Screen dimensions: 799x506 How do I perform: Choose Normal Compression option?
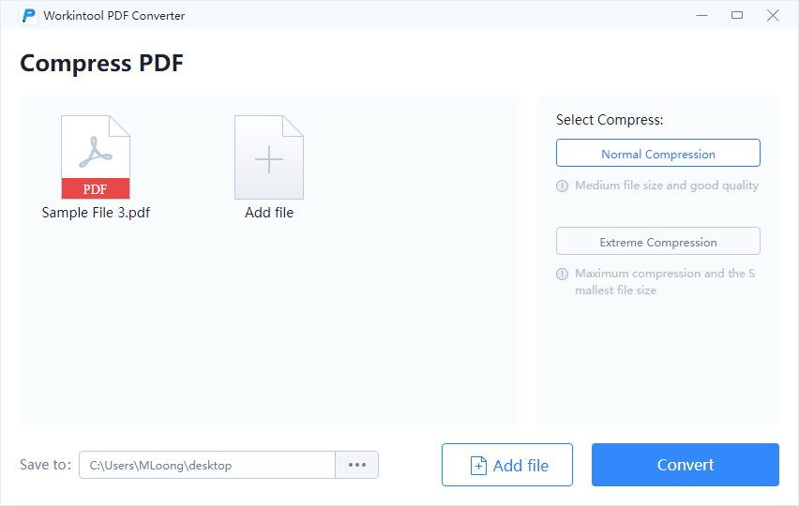[657, 153]
